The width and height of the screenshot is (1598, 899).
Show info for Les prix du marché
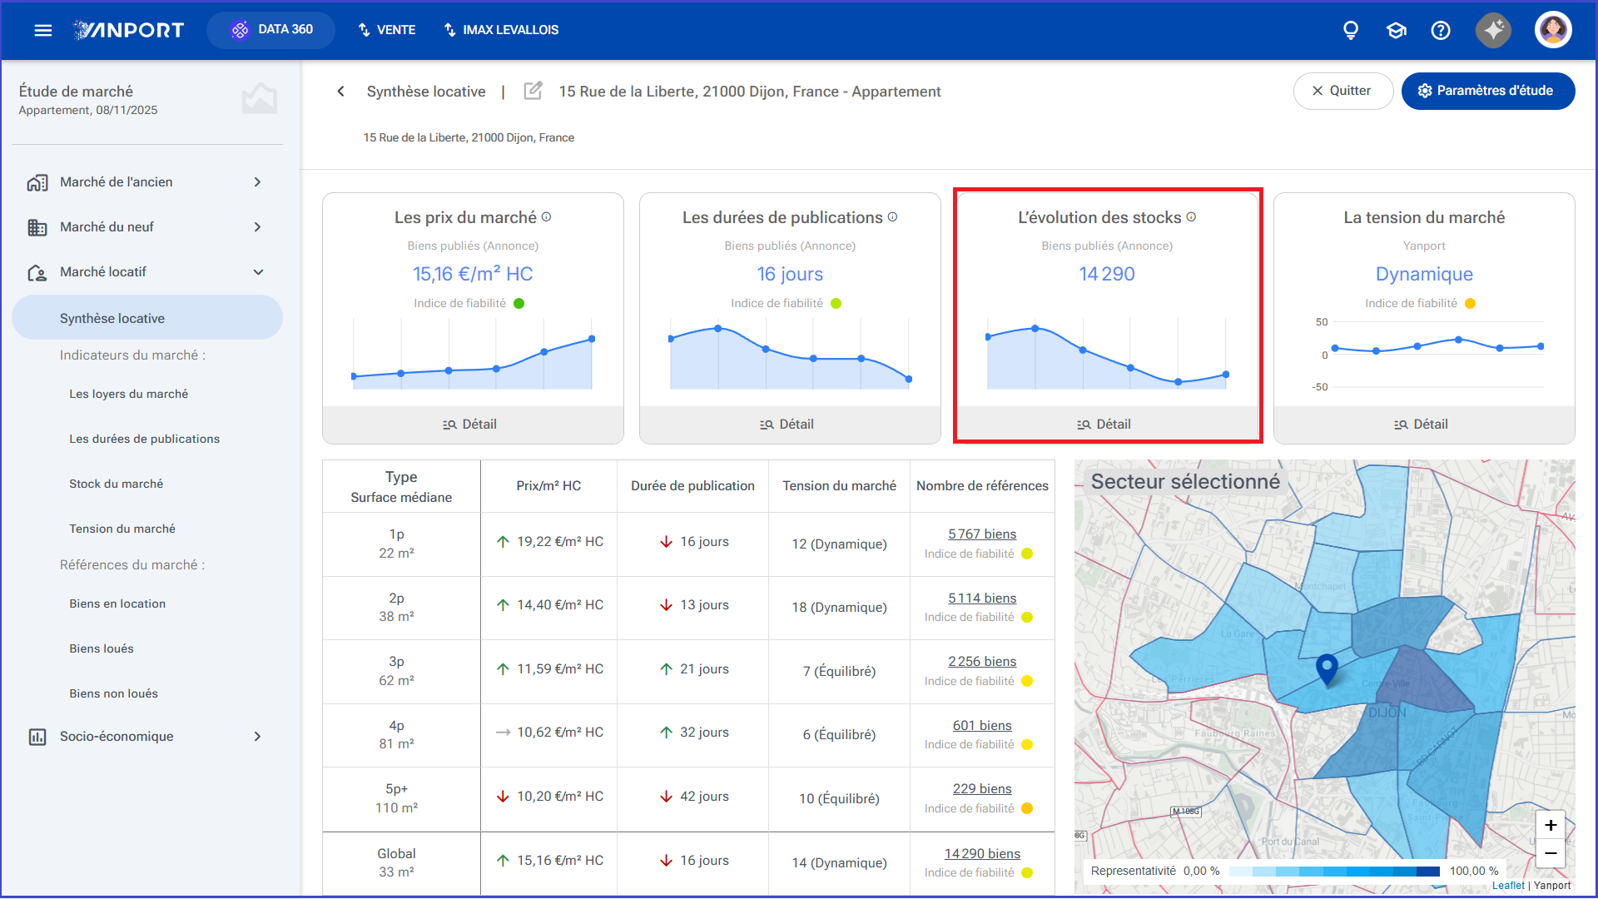click(x=547, y=216)
